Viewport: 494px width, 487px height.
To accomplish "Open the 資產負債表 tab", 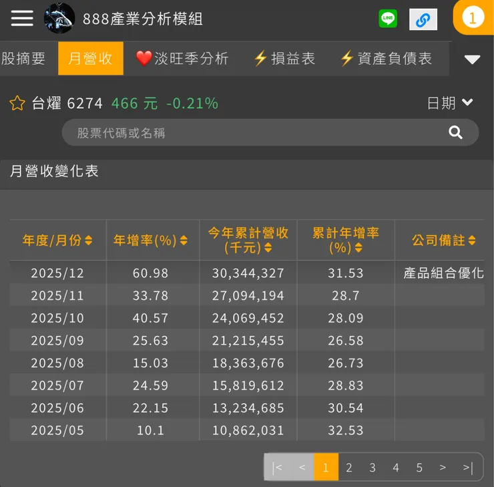I will click(387, 59).
